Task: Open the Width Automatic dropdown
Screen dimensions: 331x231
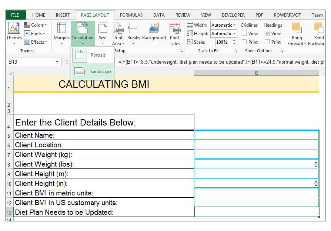Action: [234, 25]
